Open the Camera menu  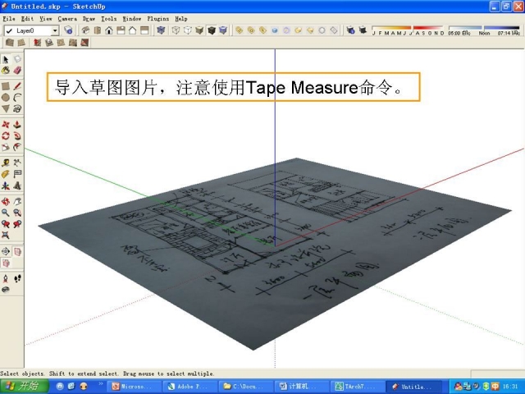[x=67, y=19]
